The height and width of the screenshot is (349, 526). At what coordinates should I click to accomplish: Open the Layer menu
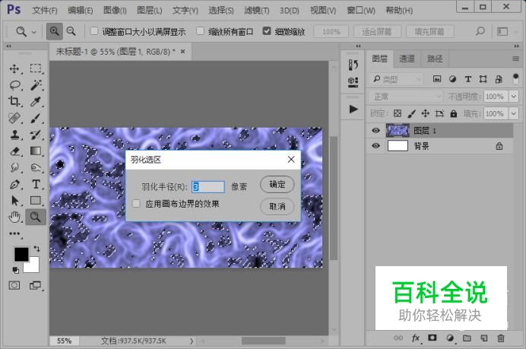click(150, 11)
